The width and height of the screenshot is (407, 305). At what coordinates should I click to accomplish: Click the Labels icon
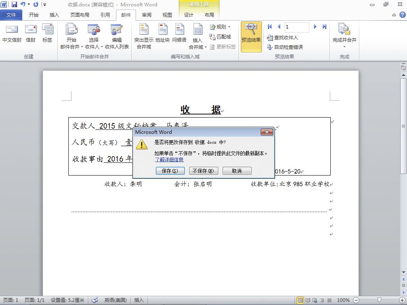(x=47, y=33)
